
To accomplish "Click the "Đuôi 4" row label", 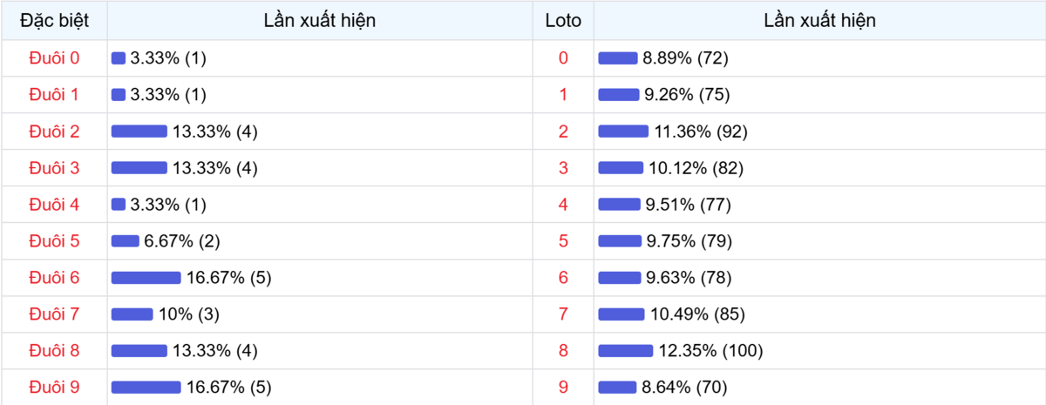I will coord(54,205).
